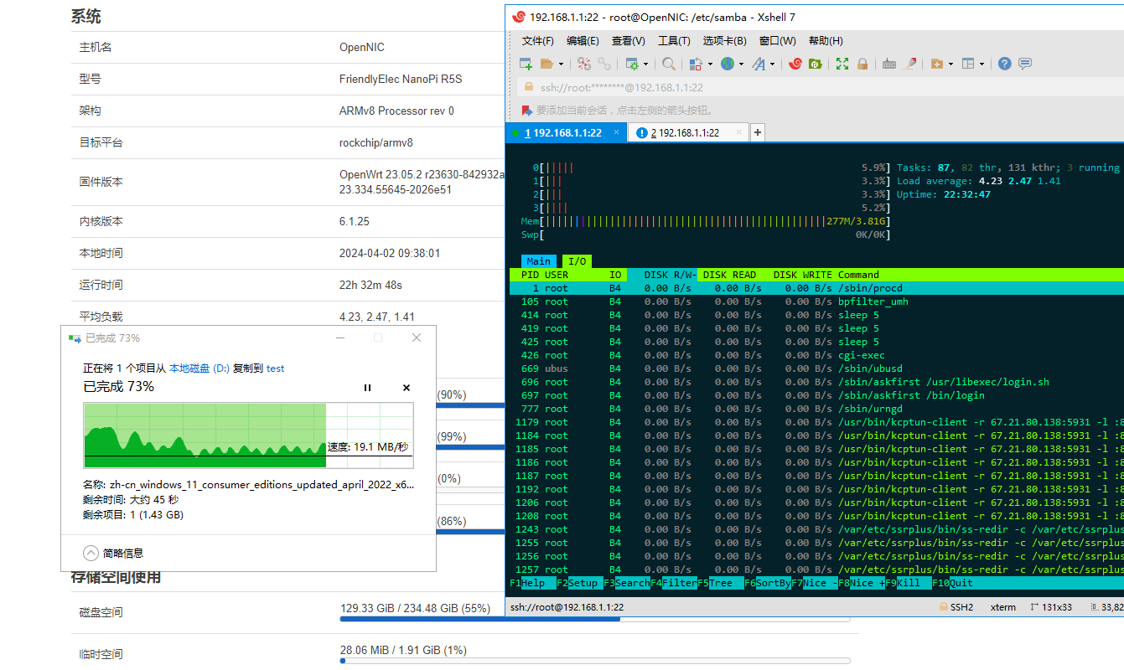Select the bpfilter_umh process row
Screen dimensions: 1124x670
point(816,301)
